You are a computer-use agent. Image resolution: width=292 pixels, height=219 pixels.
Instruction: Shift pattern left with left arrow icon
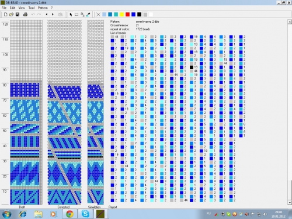pos(47,15)
